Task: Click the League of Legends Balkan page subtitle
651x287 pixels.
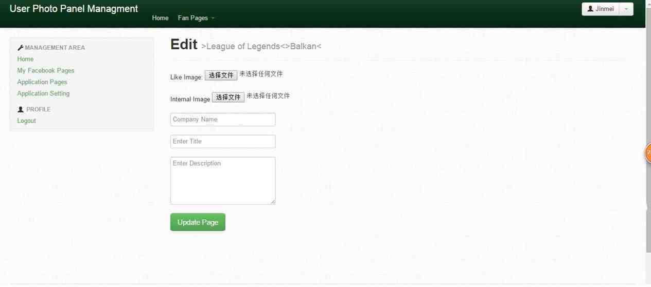Action: [x=261, y=46]
